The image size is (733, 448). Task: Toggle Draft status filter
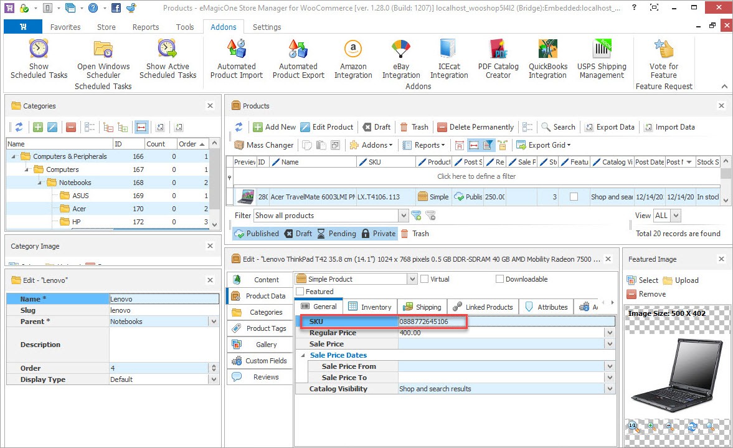tap(298, 234)
